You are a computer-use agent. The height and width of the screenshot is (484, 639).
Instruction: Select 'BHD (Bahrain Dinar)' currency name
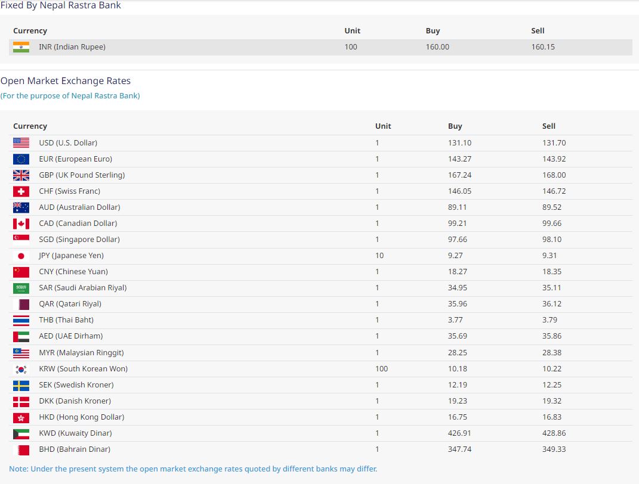[x=75, y=449]
